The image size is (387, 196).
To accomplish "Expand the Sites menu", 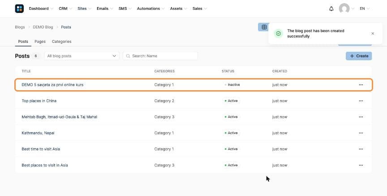I will pos(84,8).
